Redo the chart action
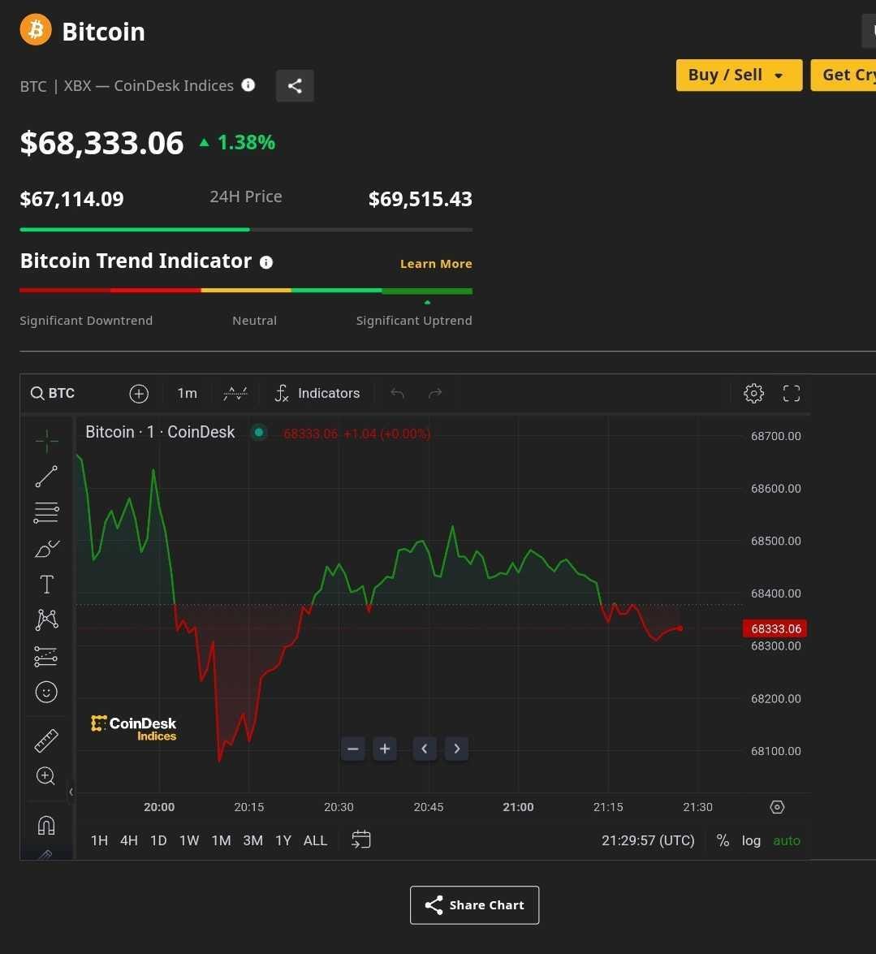This screenshot has width=876, height=954. point(435,394)
